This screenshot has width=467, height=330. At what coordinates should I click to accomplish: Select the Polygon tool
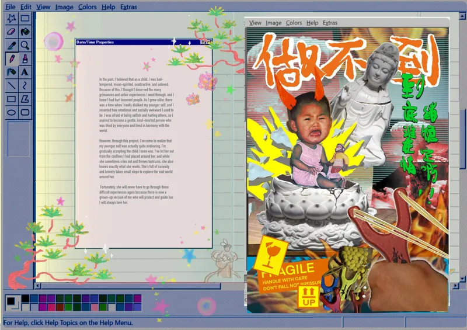[x=25, y=99]
